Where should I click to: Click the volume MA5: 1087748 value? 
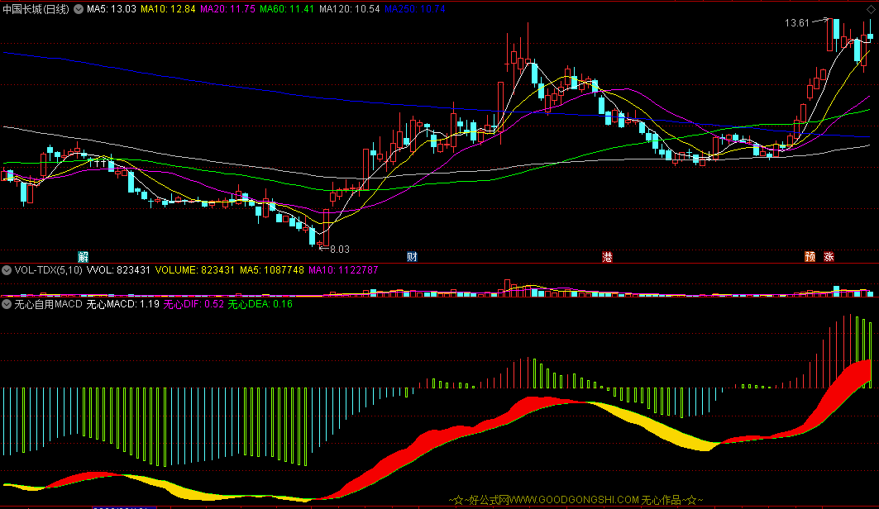[x=272, y=270]
